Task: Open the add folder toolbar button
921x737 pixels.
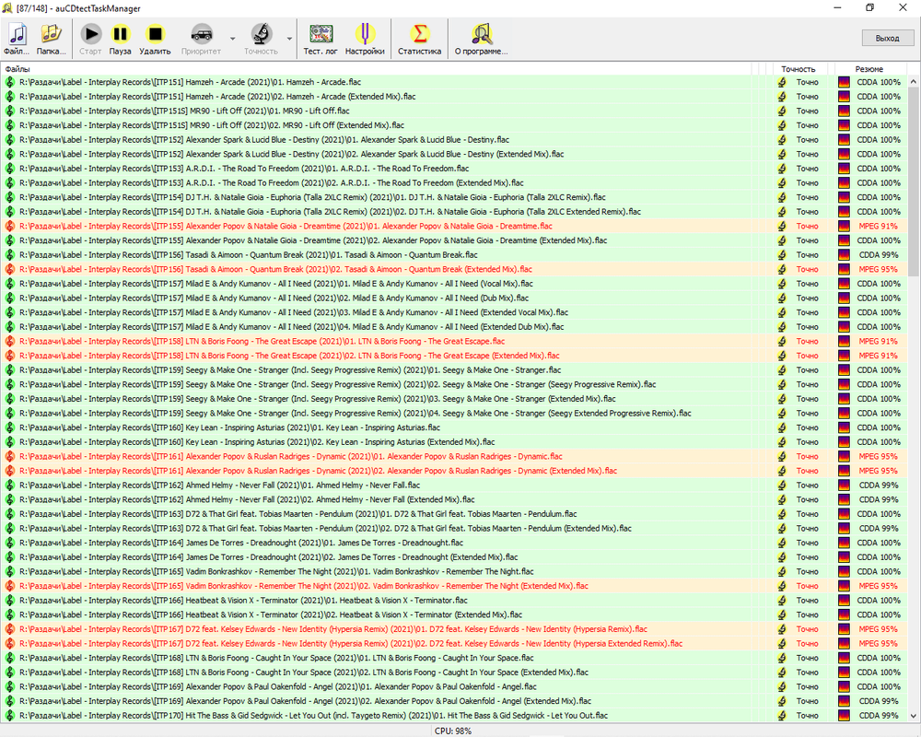Action: pos(51,39)
